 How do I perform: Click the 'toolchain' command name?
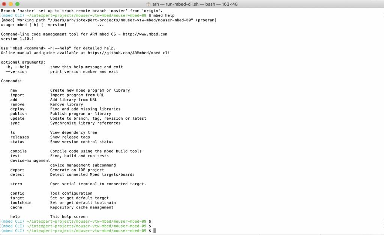pos(21,202)
